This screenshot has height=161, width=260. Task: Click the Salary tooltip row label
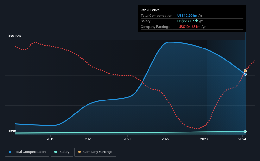coord(146,21)
